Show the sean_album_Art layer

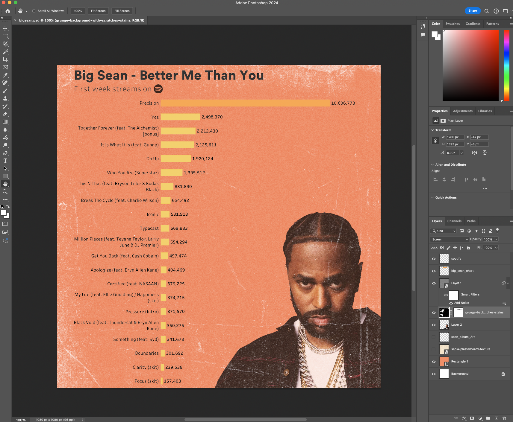coord(434,337)
